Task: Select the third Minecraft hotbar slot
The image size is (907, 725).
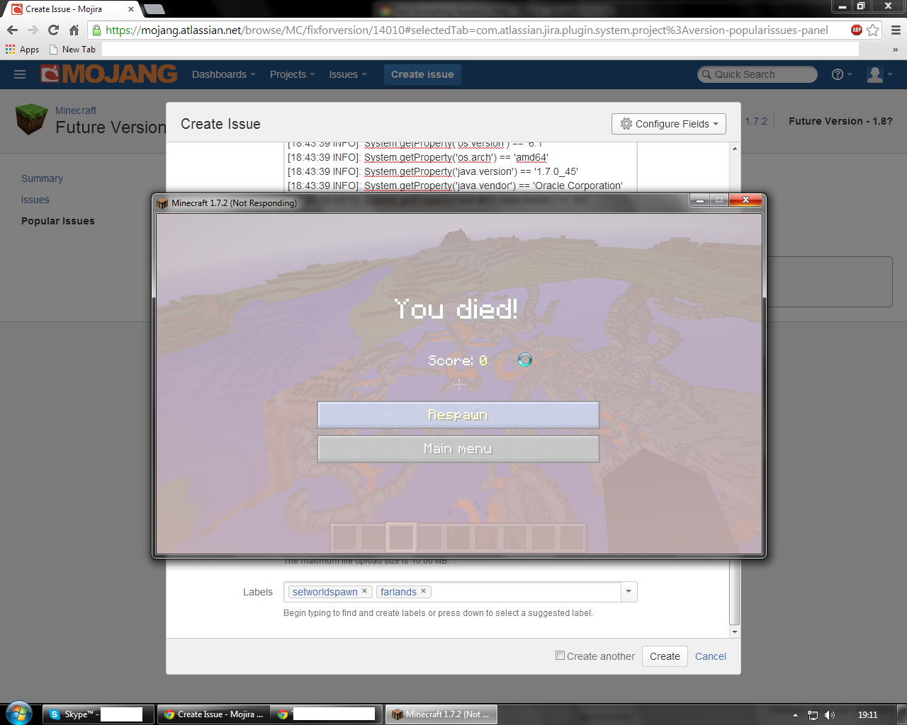Action: pos(402,538)
